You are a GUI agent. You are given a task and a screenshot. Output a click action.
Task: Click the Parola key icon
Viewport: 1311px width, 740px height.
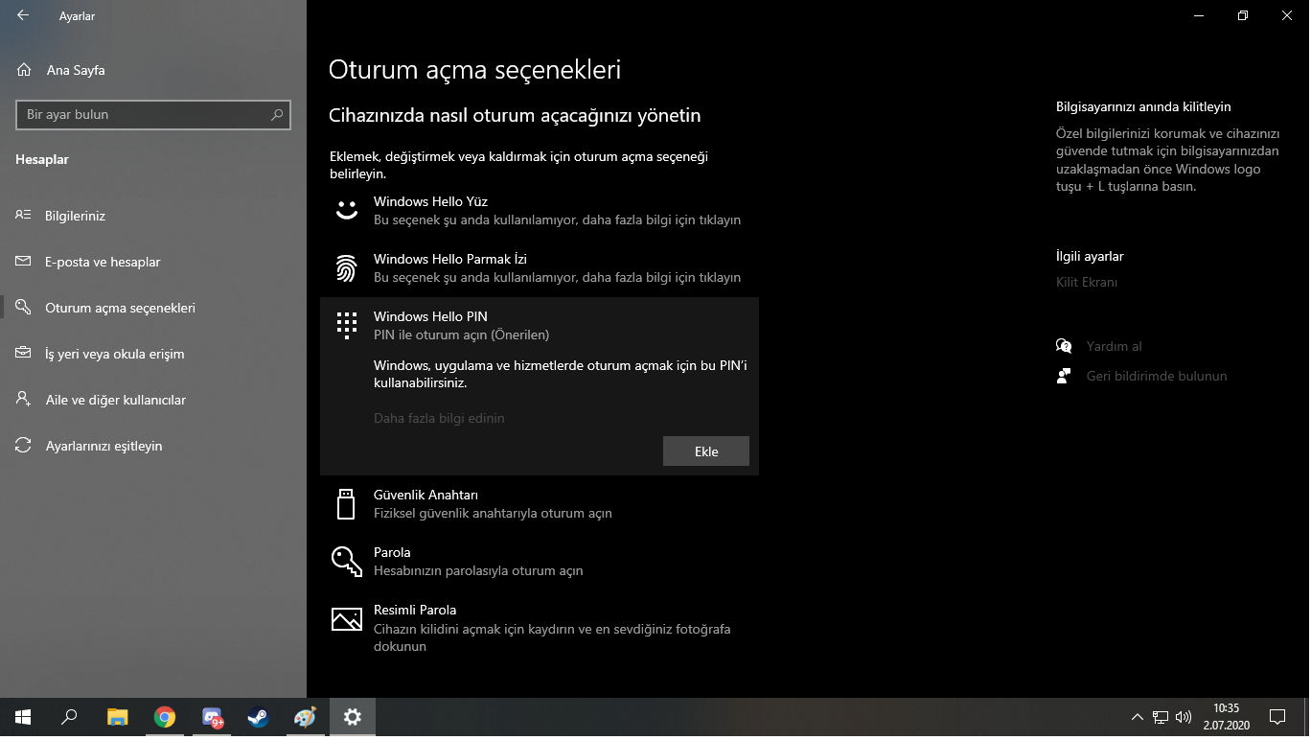[346, 561]
